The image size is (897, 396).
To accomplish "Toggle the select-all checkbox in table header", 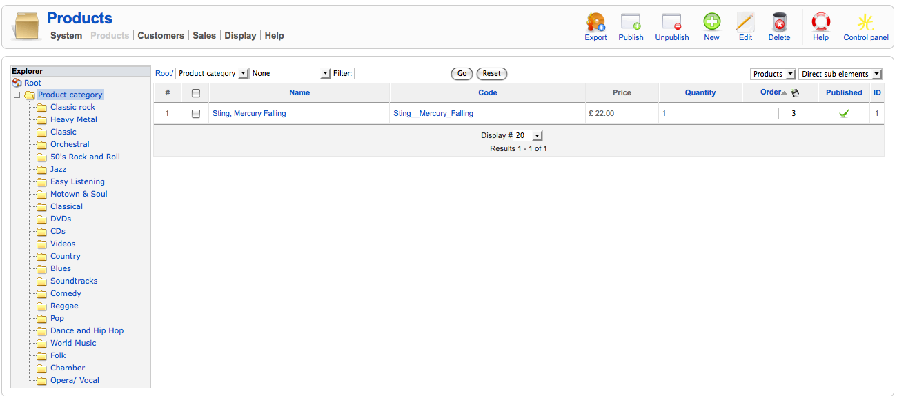I will [196, 93].
